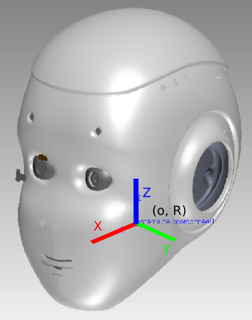Pick the eye camera with orange part

tap(43, 167)
